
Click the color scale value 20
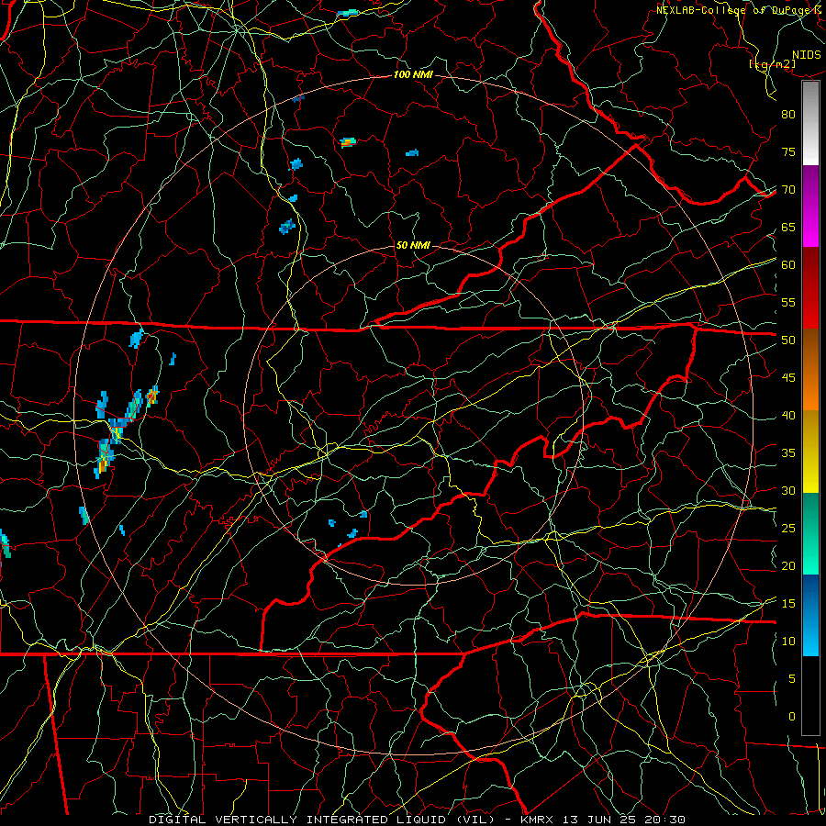tap(788, 565)
